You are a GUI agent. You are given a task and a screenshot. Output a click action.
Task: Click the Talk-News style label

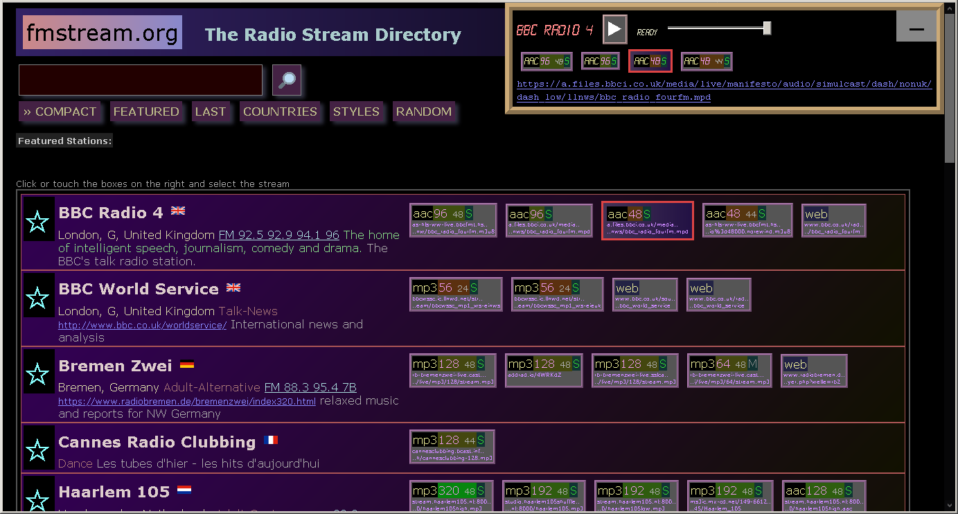pyautogui.click(x=248, y=311)
